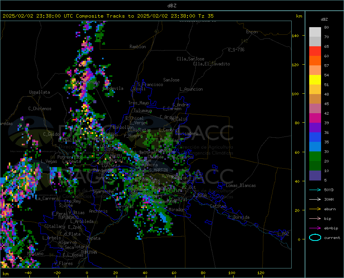Image resolution: width=344 pixels, height=278 pixels.
Task: Select the bright yellow 51-54 dBZ swatch
Action: tap(315, 80)
